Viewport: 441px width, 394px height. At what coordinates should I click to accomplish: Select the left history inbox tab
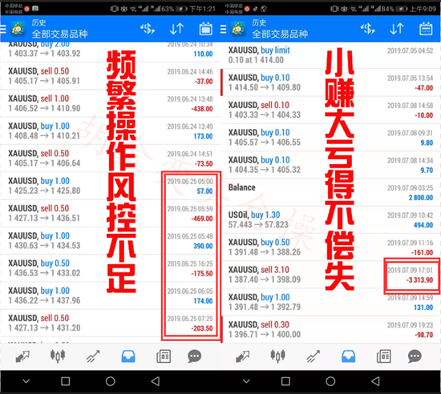click(128, 356)
